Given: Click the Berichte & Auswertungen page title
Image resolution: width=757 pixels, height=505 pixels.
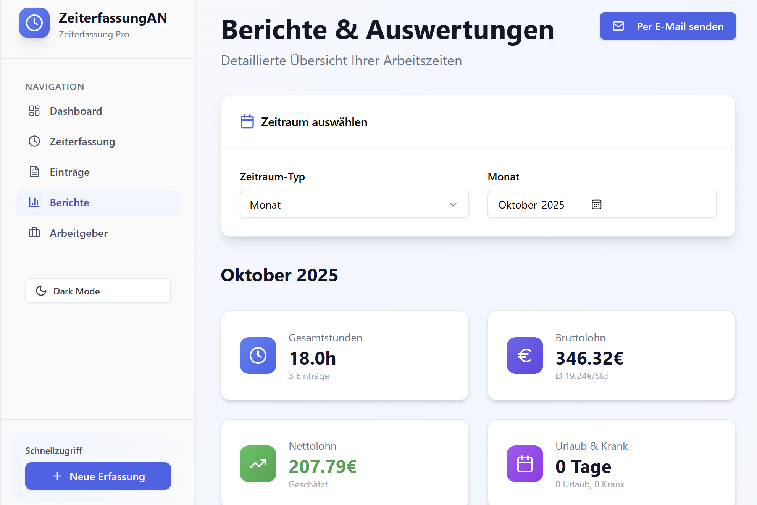Looking at the screenshot, I should point(387,30).
